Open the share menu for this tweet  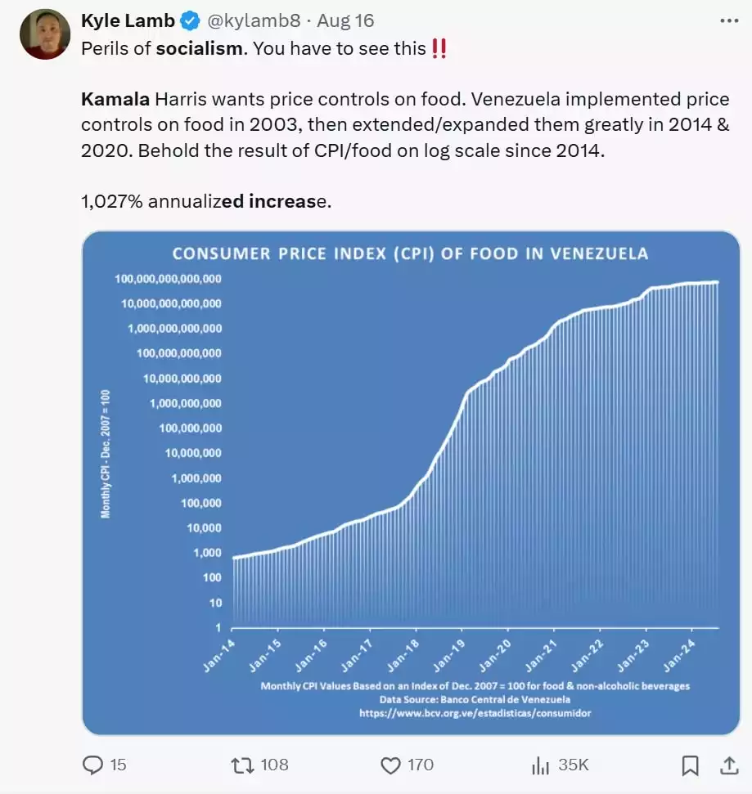[731, 765]
